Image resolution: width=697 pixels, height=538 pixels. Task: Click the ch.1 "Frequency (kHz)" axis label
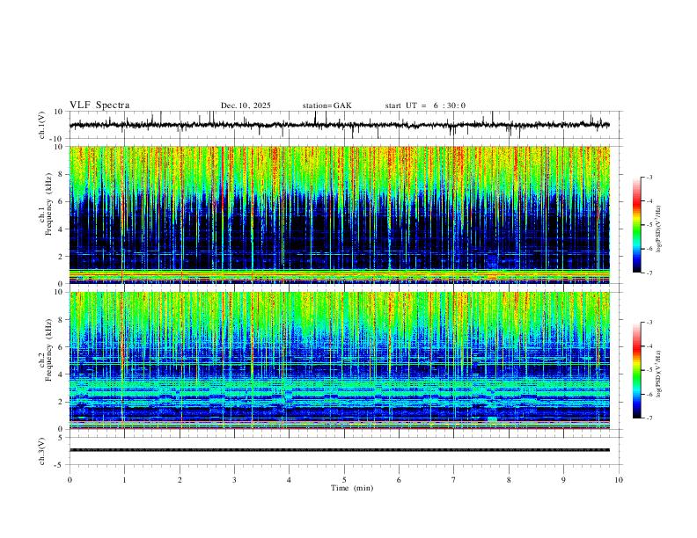pos(49,204)
